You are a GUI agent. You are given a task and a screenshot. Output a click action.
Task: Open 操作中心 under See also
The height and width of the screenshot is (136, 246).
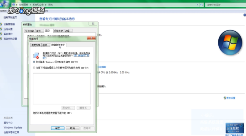tap(8, 123)
